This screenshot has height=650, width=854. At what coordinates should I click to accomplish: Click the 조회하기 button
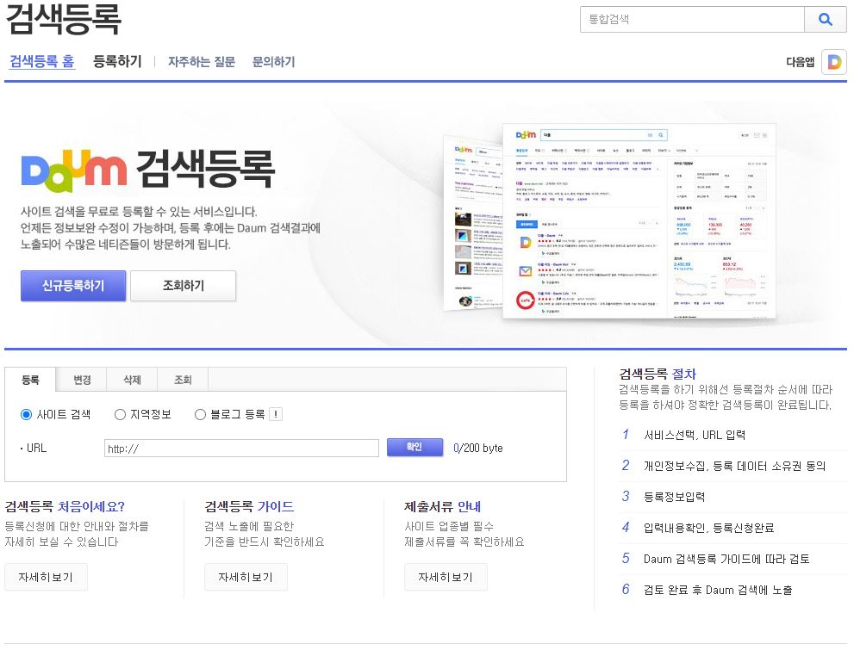[x=184, y=286]
